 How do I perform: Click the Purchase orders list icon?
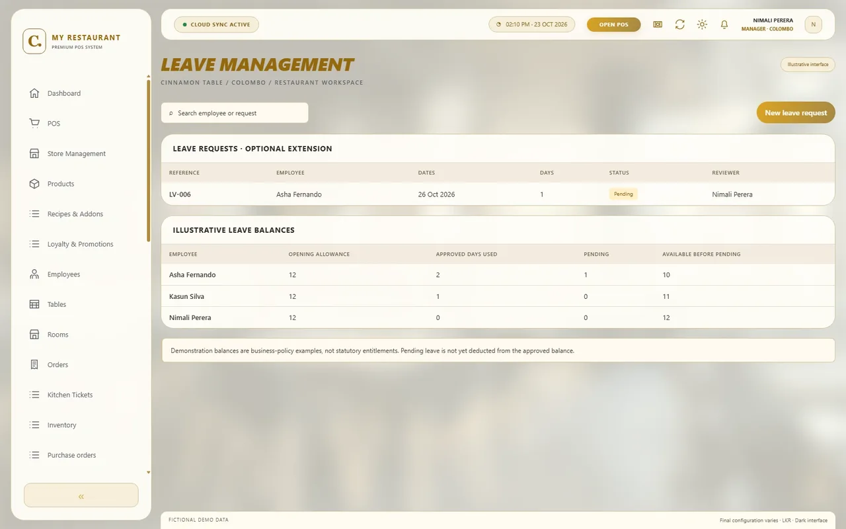[34, 455]
